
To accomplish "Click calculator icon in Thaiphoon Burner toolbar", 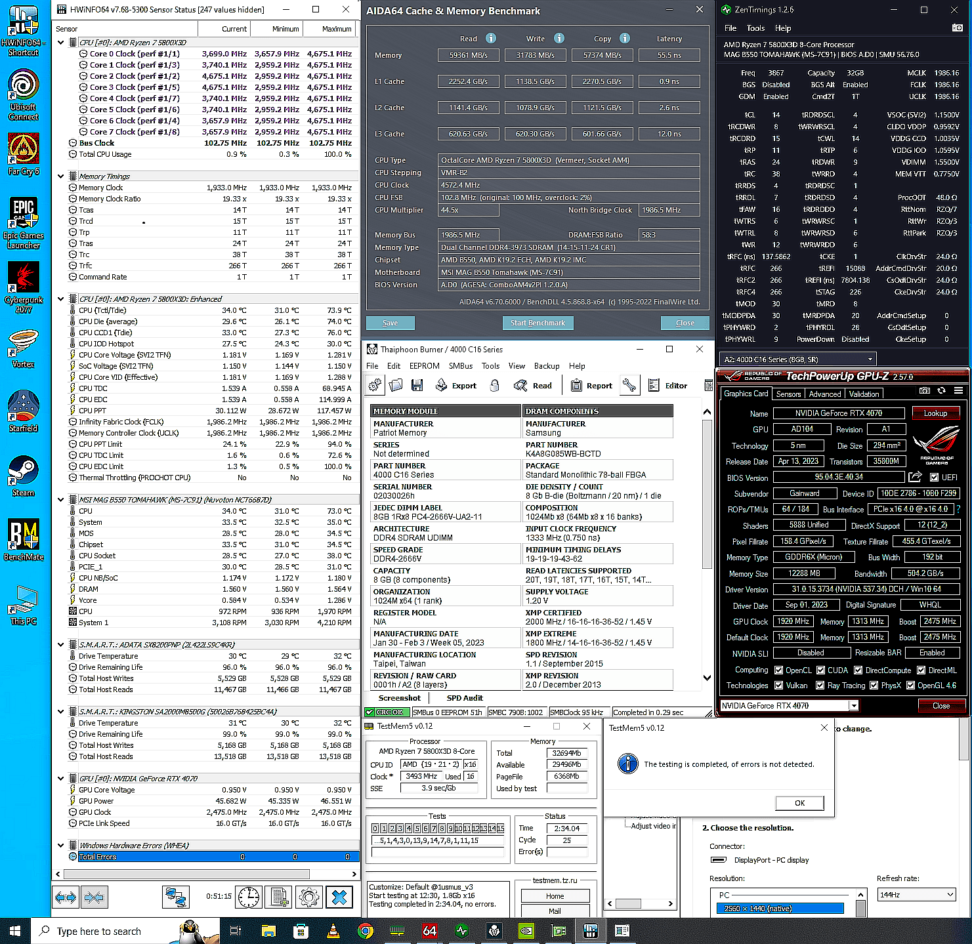I will [709, 386].
